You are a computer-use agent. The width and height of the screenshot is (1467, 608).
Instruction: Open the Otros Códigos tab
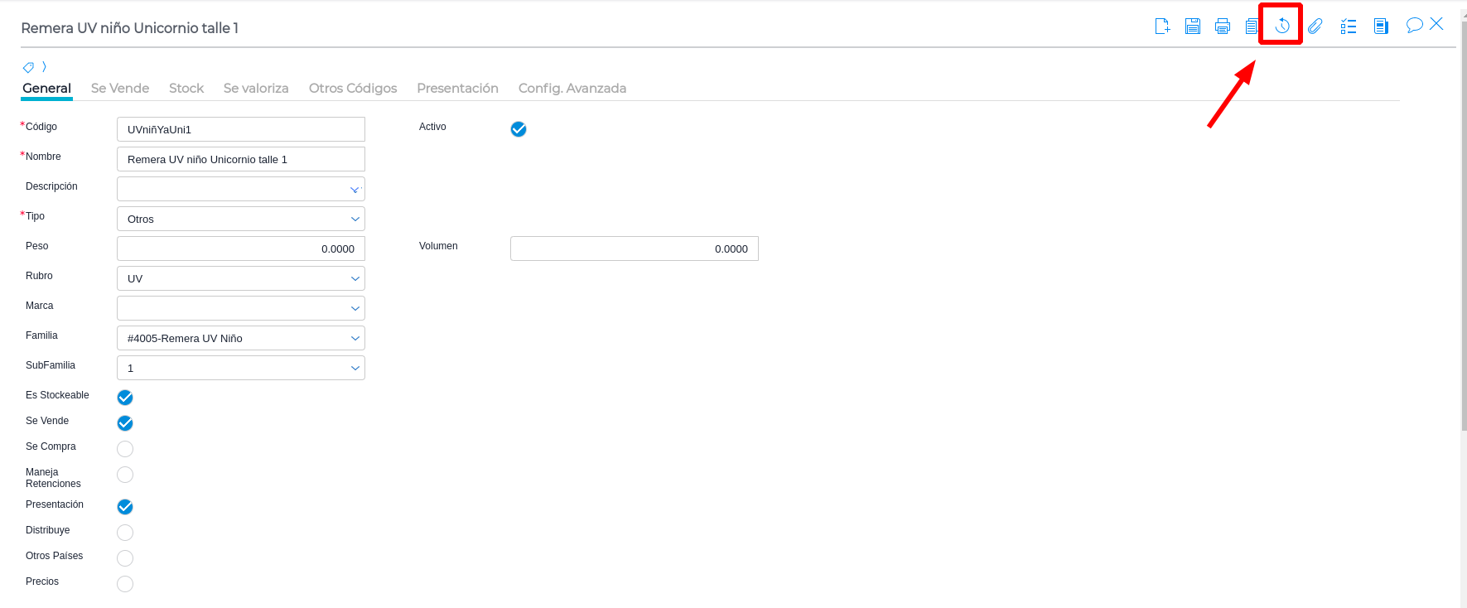tap(353, 88)
